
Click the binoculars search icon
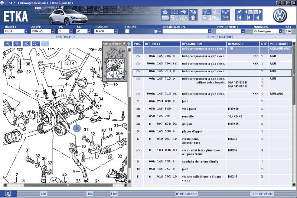point(183,12)
